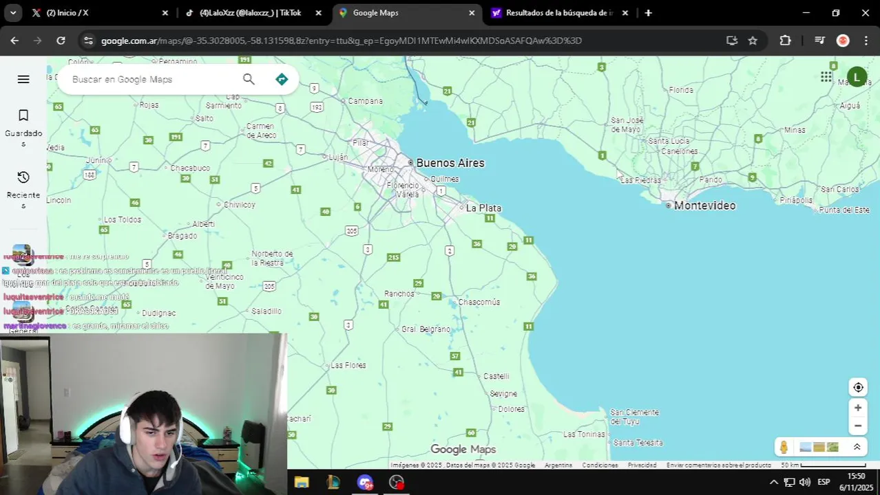880x495 pixels.
Task: Open the browser extensions puzzle icon
Action: click(x=785, y=41)
